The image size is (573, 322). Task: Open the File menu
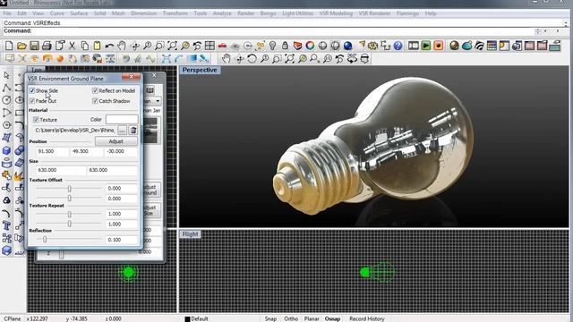(x=7, y=13)
